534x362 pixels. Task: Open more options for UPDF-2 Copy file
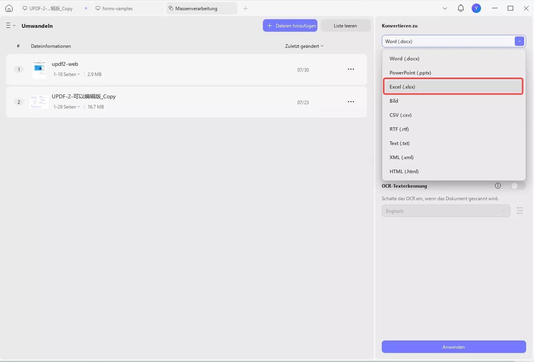351,102
